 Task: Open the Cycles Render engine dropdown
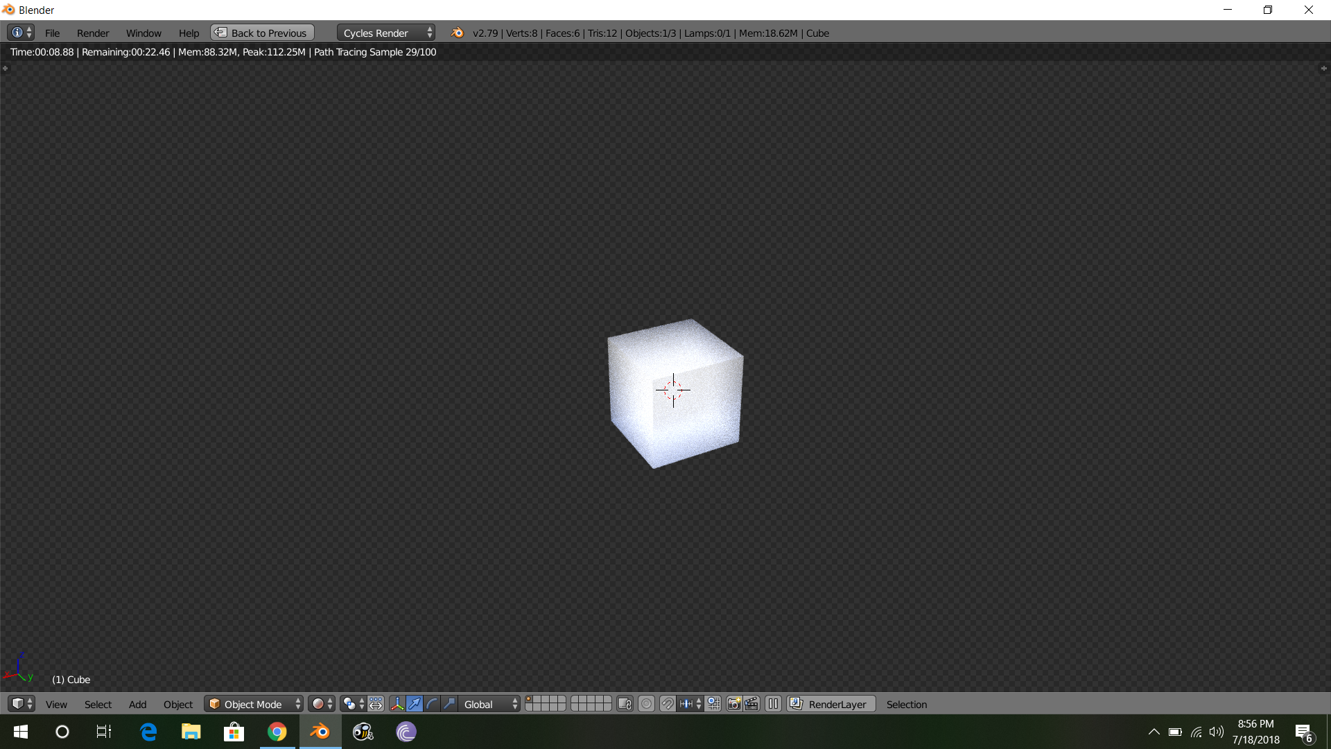[x=386, y=33]
